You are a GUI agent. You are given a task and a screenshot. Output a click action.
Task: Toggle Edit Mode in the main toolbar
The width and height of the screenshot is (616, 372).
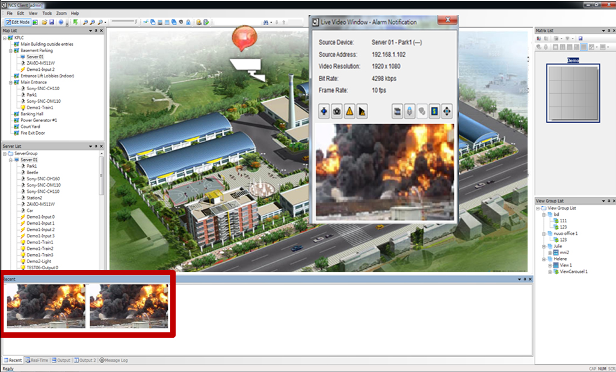[17, 22]
